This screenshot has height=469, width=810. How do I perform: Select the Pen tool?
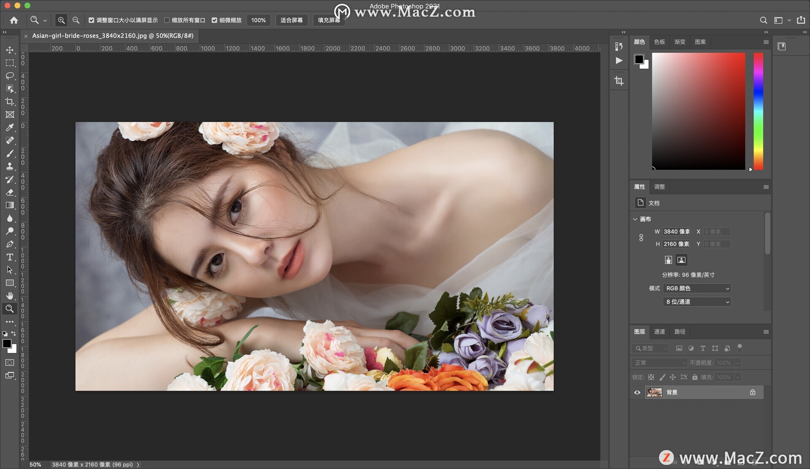[10, 244]
